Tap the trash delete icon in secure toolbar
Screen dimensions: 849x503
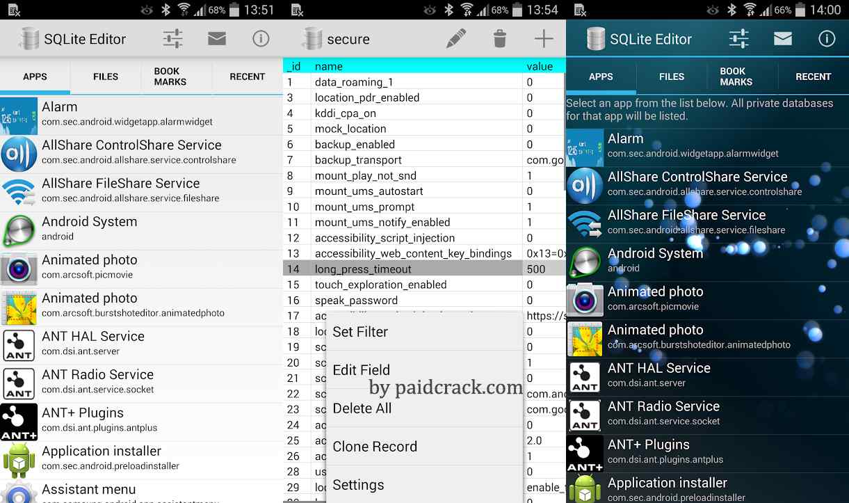[499, 39]
